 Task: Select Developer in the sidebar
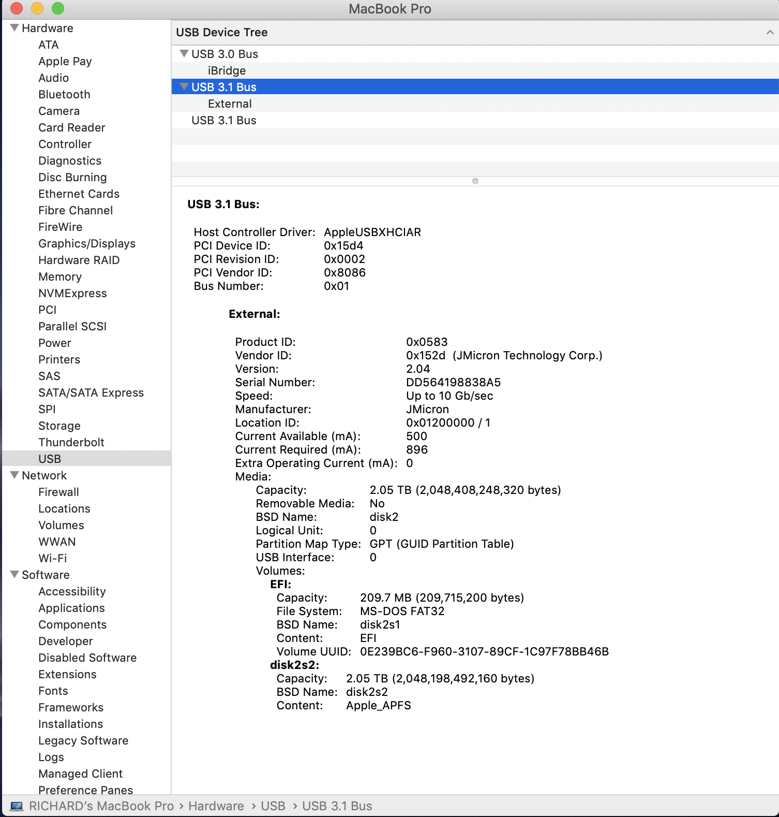point(66,641)
